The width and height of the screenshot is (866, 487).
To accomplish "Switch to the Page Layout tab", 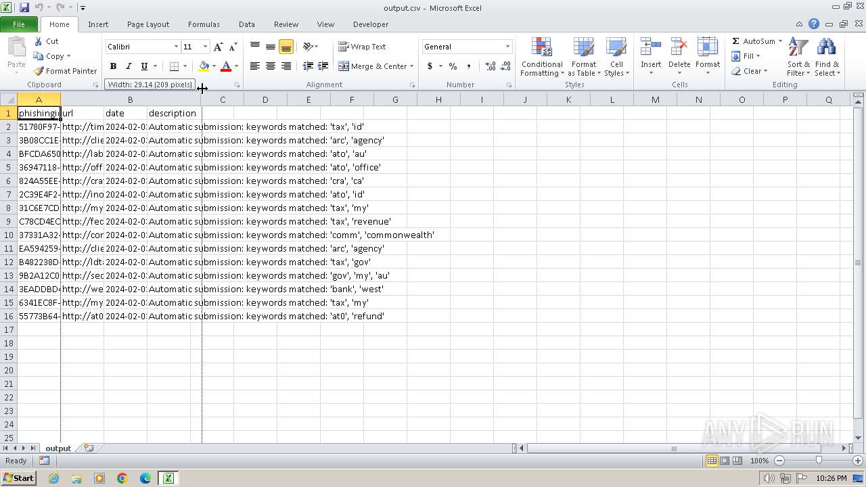I will 148,24.
